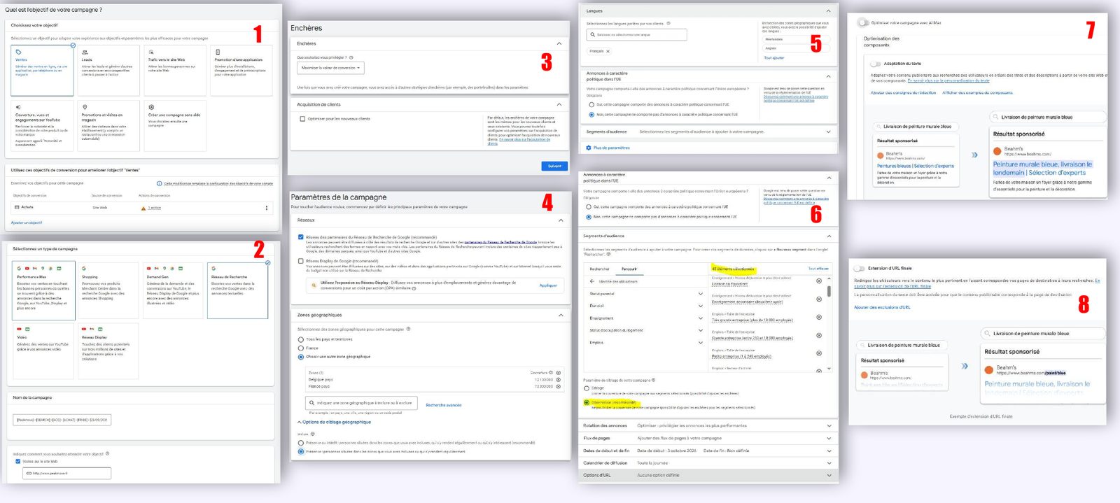Click the help icon next to Que souhaitez-vous privilégier
1120x503 pixels.
351,57
